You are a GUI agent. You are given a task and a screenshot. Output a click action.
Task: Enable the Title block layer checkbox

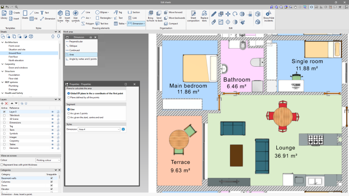coord(4,115)
